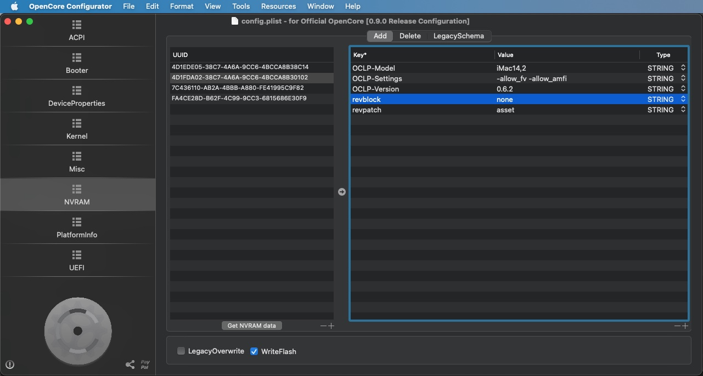This screenshot has width=703, height=376.
Task: Go to the UEFI section
Action: pyautogui.click(x=77, y=261)
